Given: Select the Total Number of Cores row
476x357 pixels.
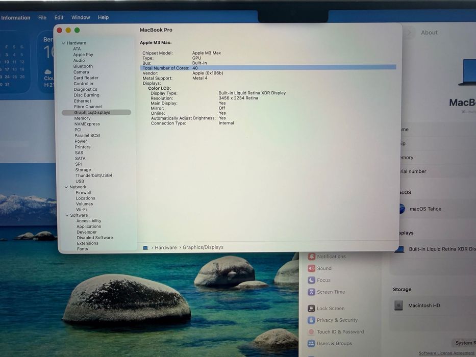Looking at the screenshot, I should [x=268, y=68].
